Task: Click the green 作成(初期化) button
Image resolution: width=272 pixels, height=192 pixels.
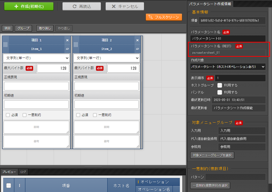Action: pos(29,7)
